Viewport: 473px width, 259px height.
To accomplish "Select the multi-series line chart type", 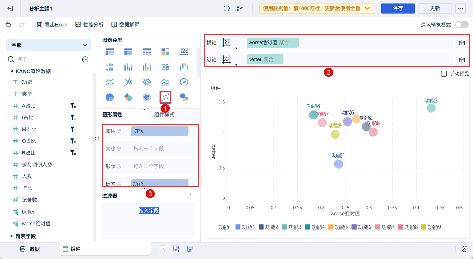I will tap(128, 82).
